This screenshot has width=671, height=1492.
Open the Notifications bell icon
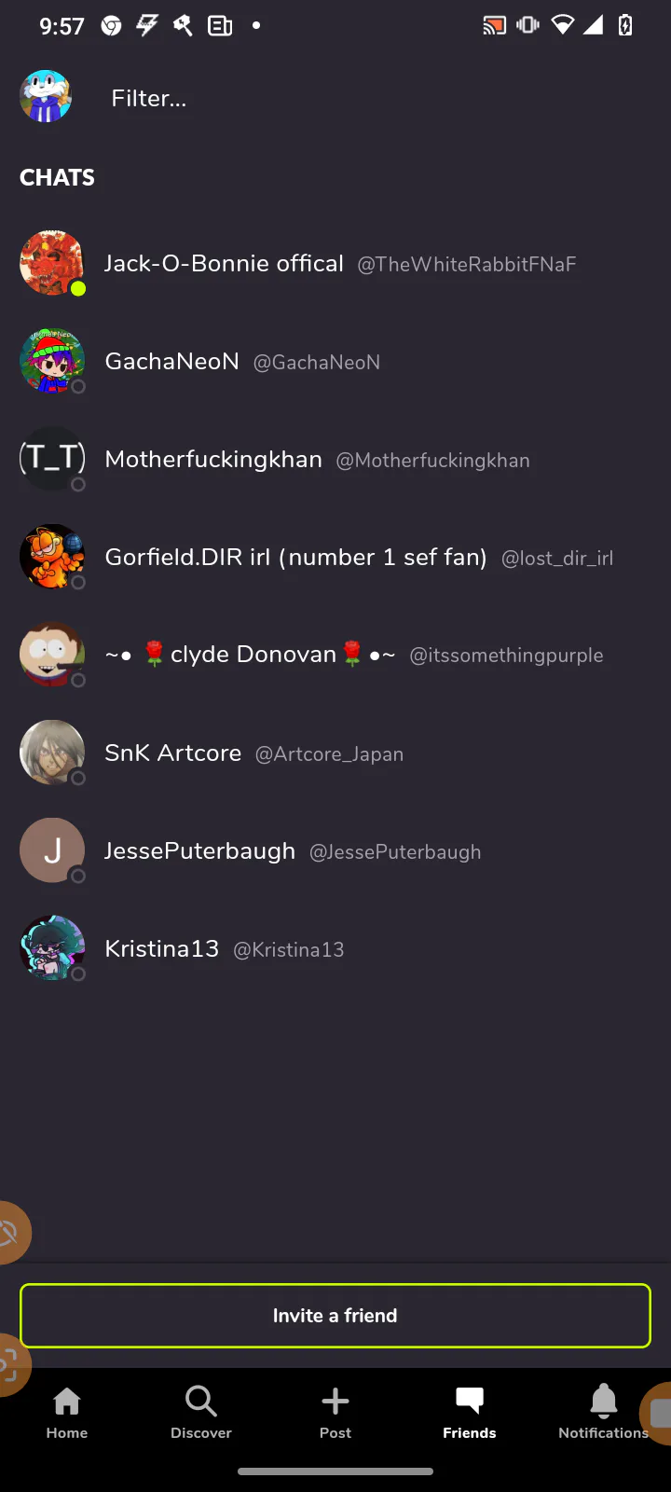pyautogui.click(x=604, y=1401)
